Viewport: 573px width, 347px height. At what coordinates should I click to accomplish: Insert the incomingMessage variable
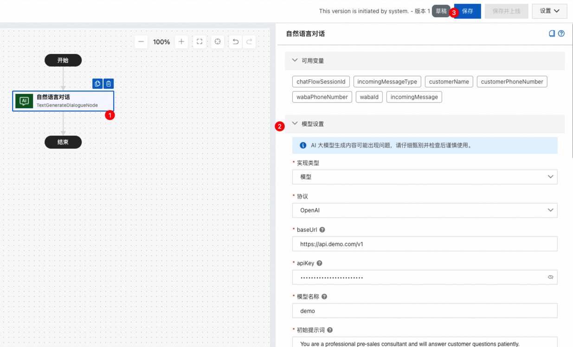coord(414,97)
